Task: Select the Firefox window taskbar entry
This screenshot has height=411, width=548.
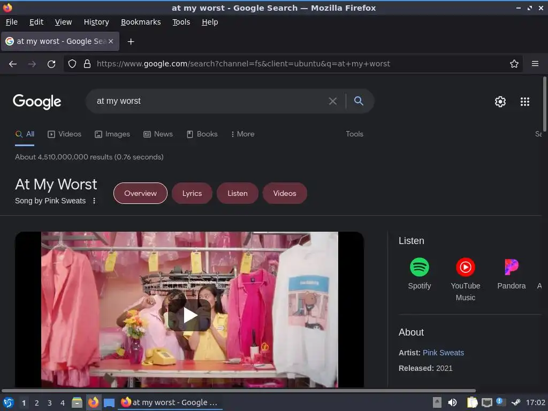Action: [170, 402]
